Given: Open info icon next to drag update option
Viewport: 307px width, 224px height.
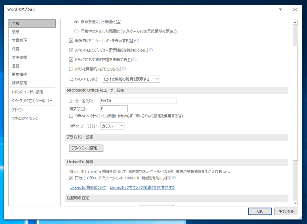Looking at the screenshot, I should 135,59.
